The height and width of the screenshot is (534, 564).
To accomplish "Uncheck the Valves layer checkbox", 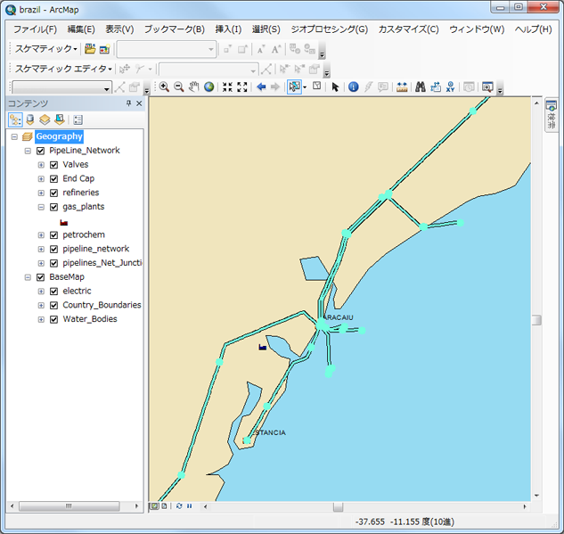I will click(x=54, y=165).
